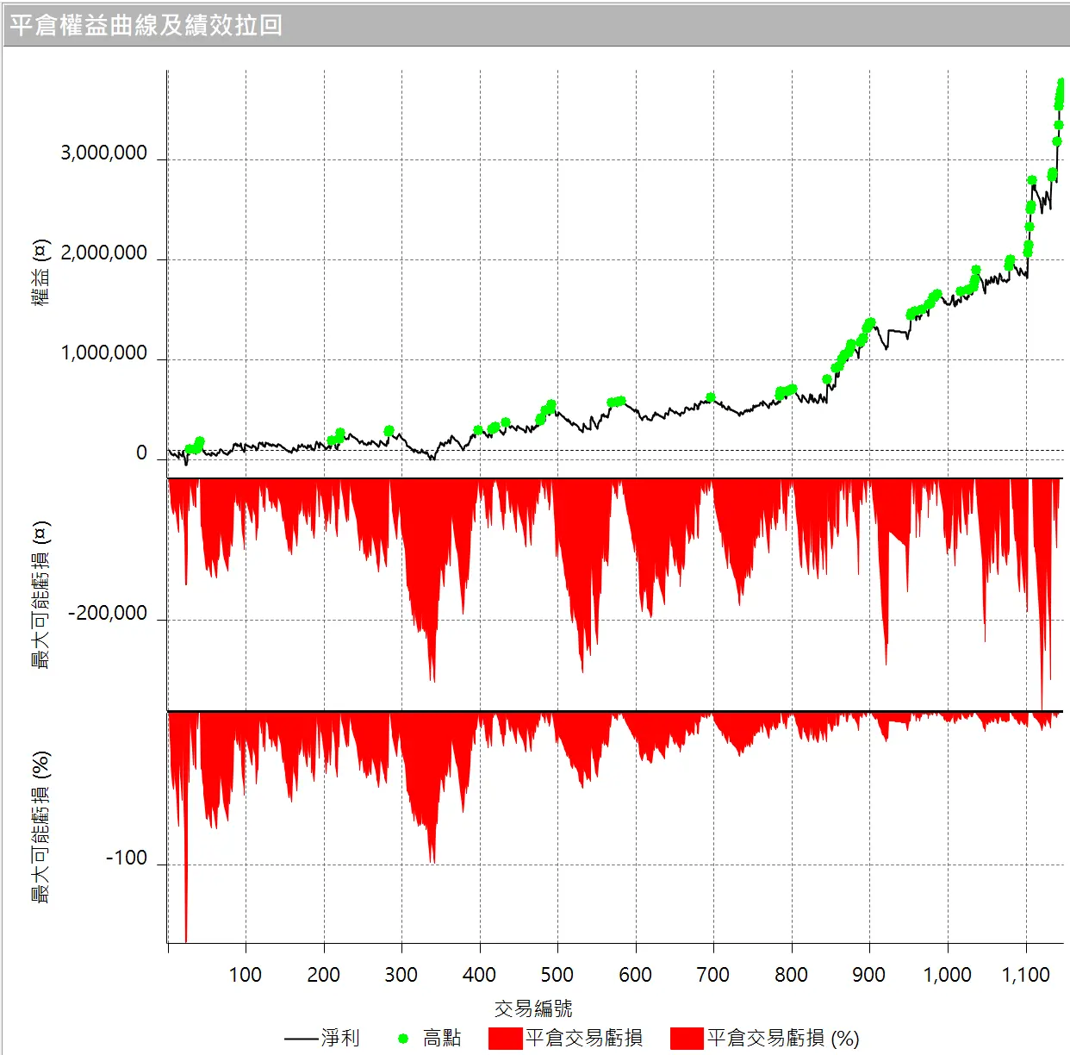Click the 0 equity axis label
The height and width of the screenshot is (1055, 1070).
141,453
